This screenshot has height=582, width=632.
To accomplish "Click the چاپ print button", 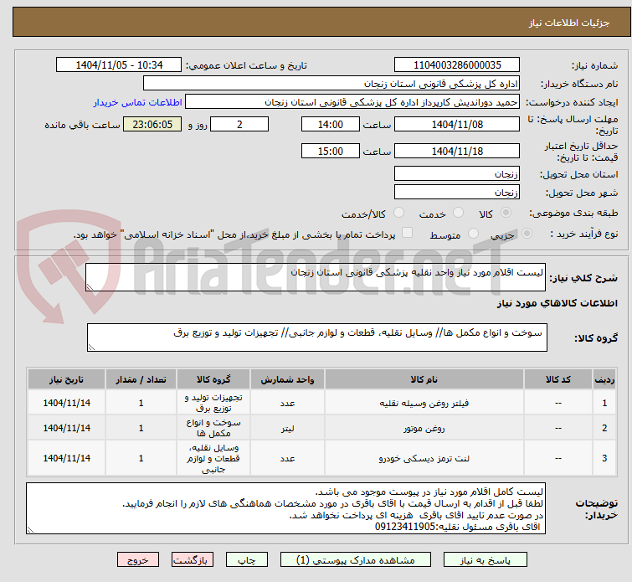I will coord(247,560).
